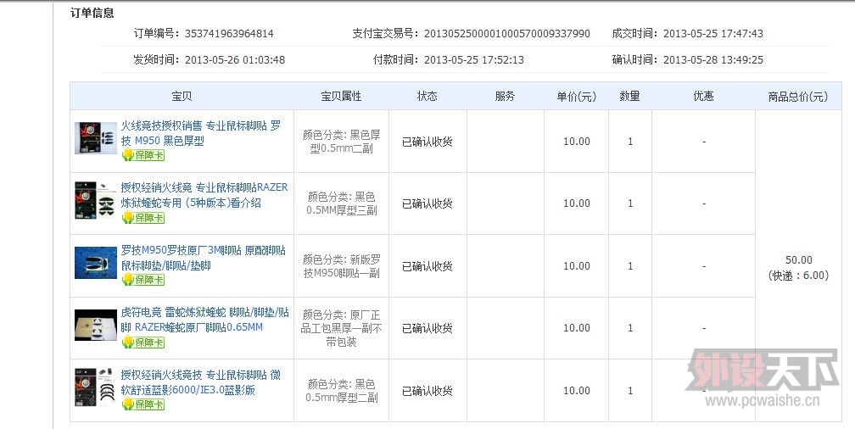The height and width of the screenshot is (429, 855).
Task: Click total price 50.00
Action: click(x=799, y=260)
